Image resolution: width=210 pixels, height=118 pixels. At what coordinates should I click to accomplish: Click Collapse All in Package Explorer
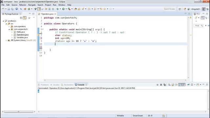tap(21, 18)
